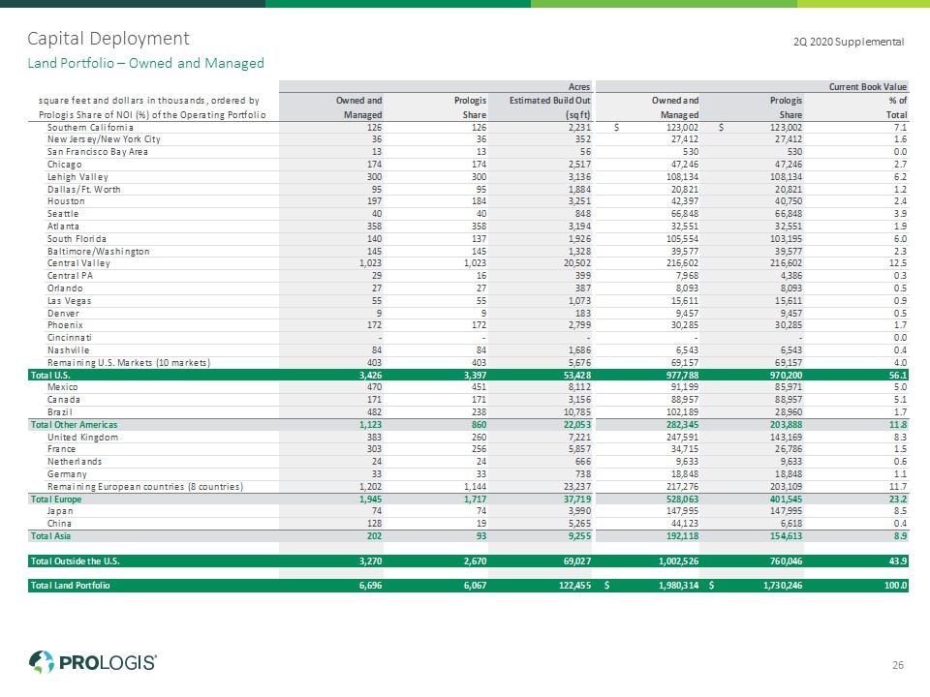This screenshot has width=930, height=697.
Task: Select the 'Central PA' row label
Action: tap(70, 276)
